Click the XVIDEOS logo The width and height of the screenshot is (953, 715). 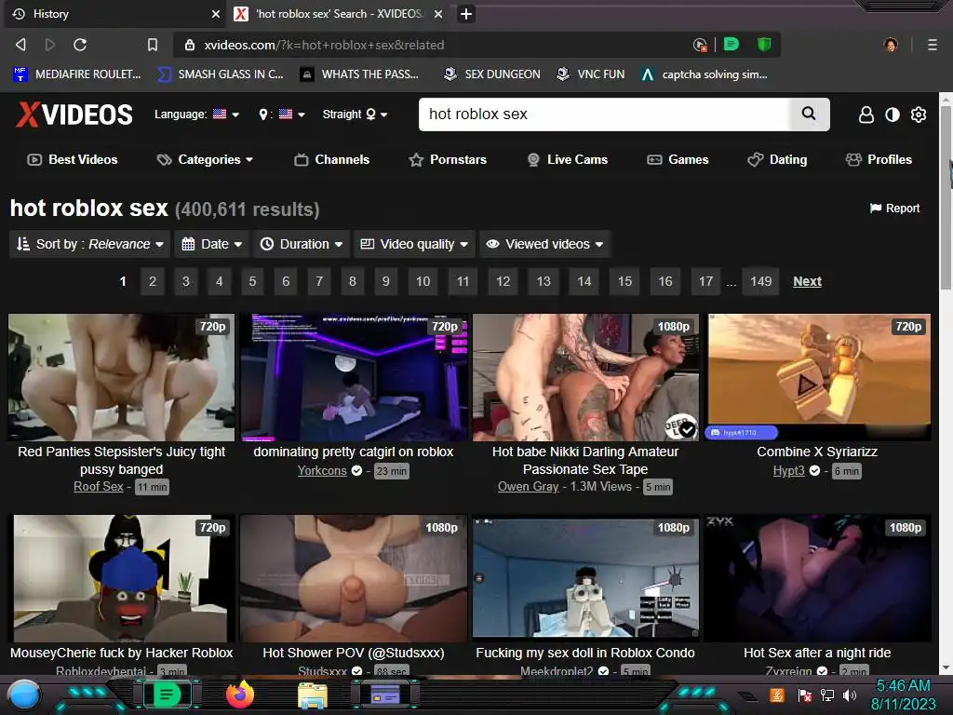pos(74,115)
